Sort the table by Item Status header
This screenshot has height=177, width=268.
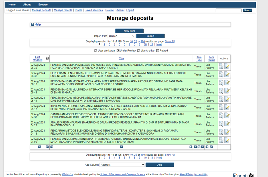[211, 58]
